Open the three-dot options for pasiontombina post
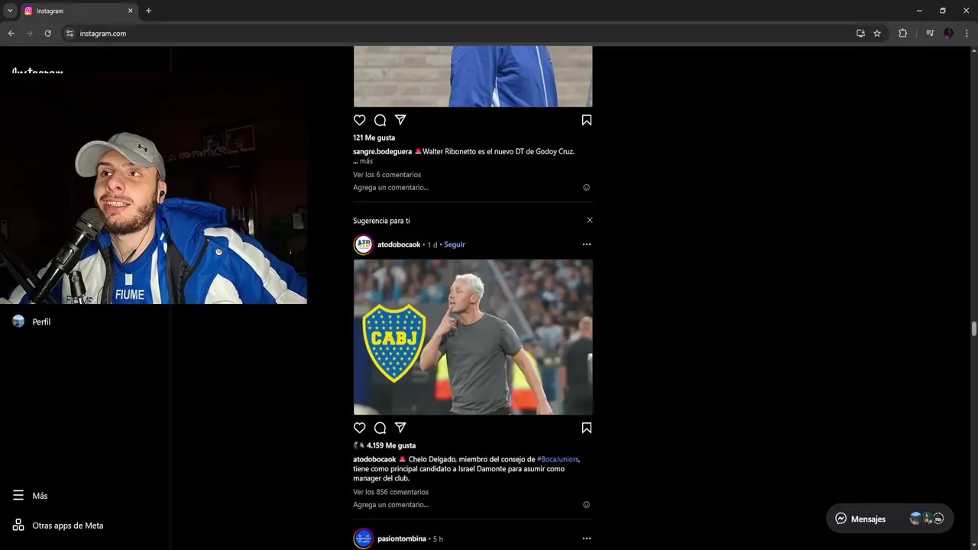 pyautogui.click(x=587, y=539)
